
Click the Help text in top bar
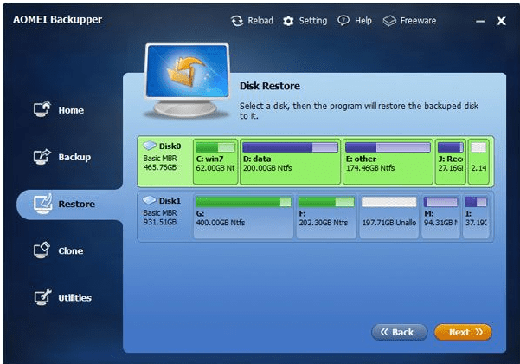[x=363, y=21]
